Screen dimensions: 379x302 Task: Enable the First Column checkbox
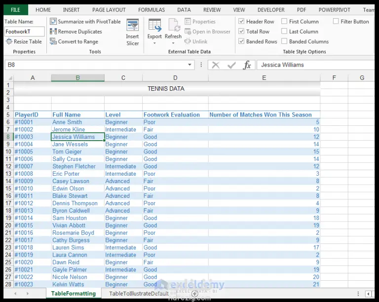284,22
